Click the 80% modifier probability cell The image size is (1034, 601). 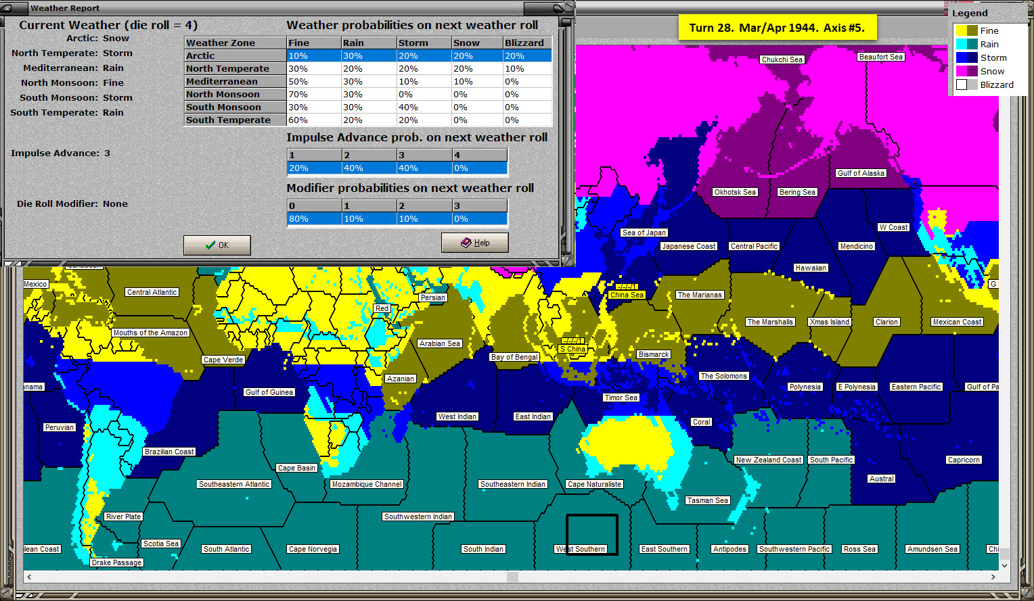[315, 218]
